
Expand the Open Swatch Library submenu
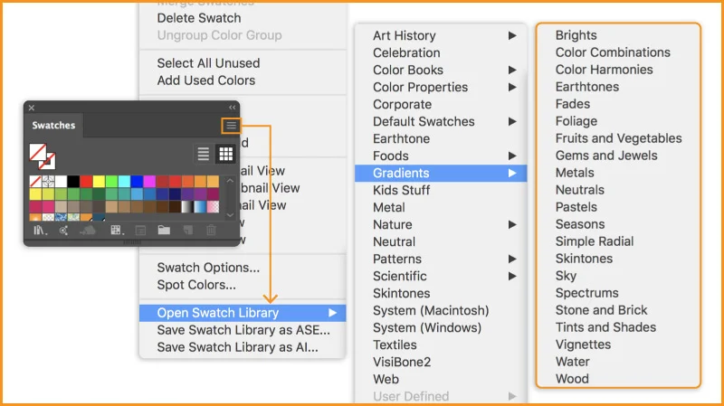pos(242,313)
